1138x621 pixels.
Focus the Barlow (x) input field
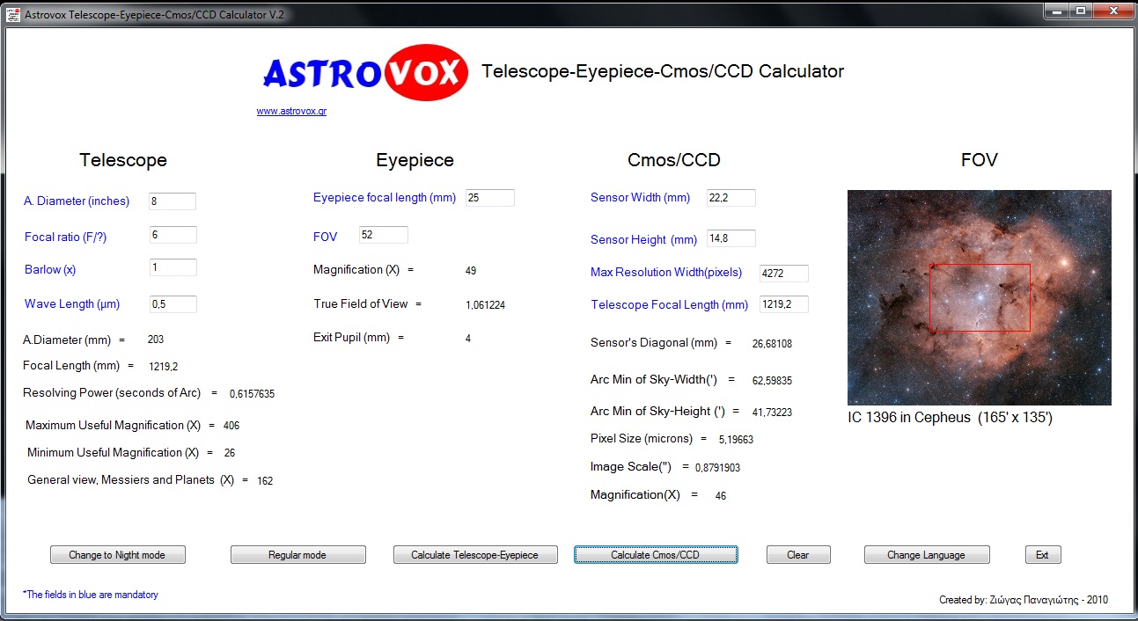pyautogui.click(x=173, y=267)
